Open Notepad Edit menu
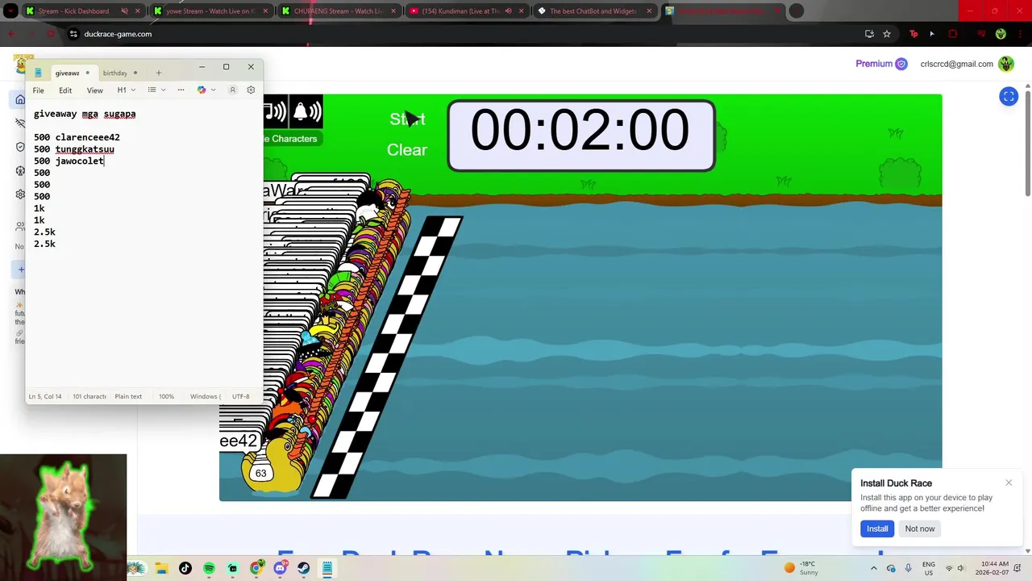Screen dimensions: 1032x581 coord(65,90)
